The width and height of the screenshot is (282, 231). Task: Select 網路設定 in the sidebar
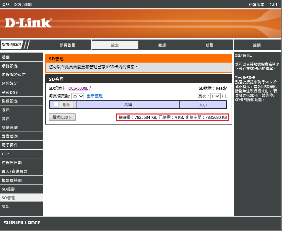click(x=21, y=66)
